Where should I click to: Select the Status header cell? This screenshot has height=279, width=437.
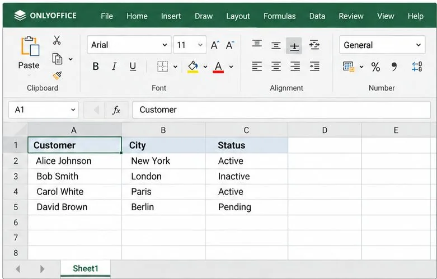point(247,145)
